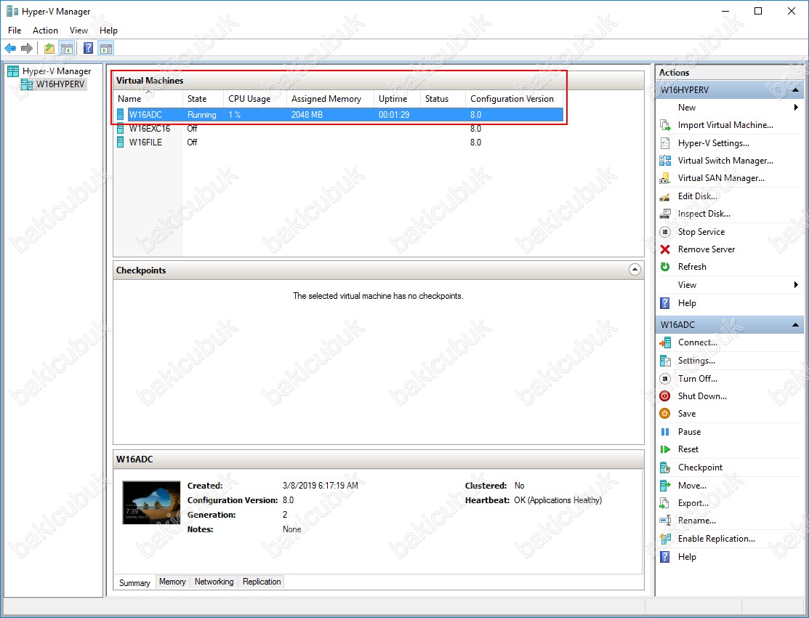Open the File menu
This screenshot has width=809, height=618.
[x=15, y=31]
